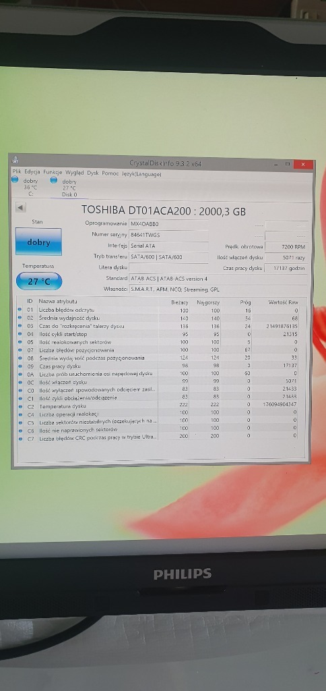
Task: Click the 'Bieżący' column header
Action: pos(179,302)
